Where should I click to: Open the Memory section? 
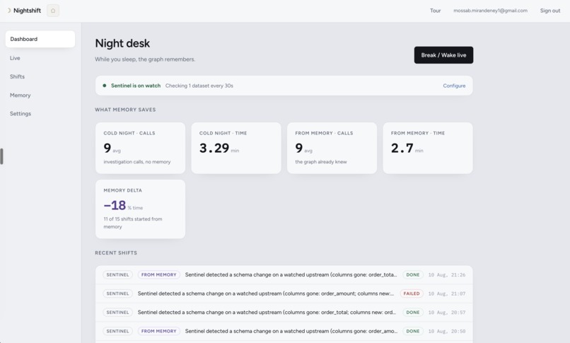pos(21,95)
